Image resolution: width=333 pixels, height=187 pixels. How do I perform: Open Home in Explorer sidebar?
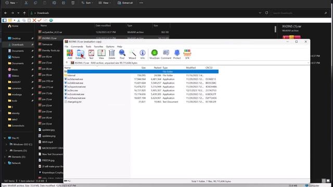click(13, 26)
